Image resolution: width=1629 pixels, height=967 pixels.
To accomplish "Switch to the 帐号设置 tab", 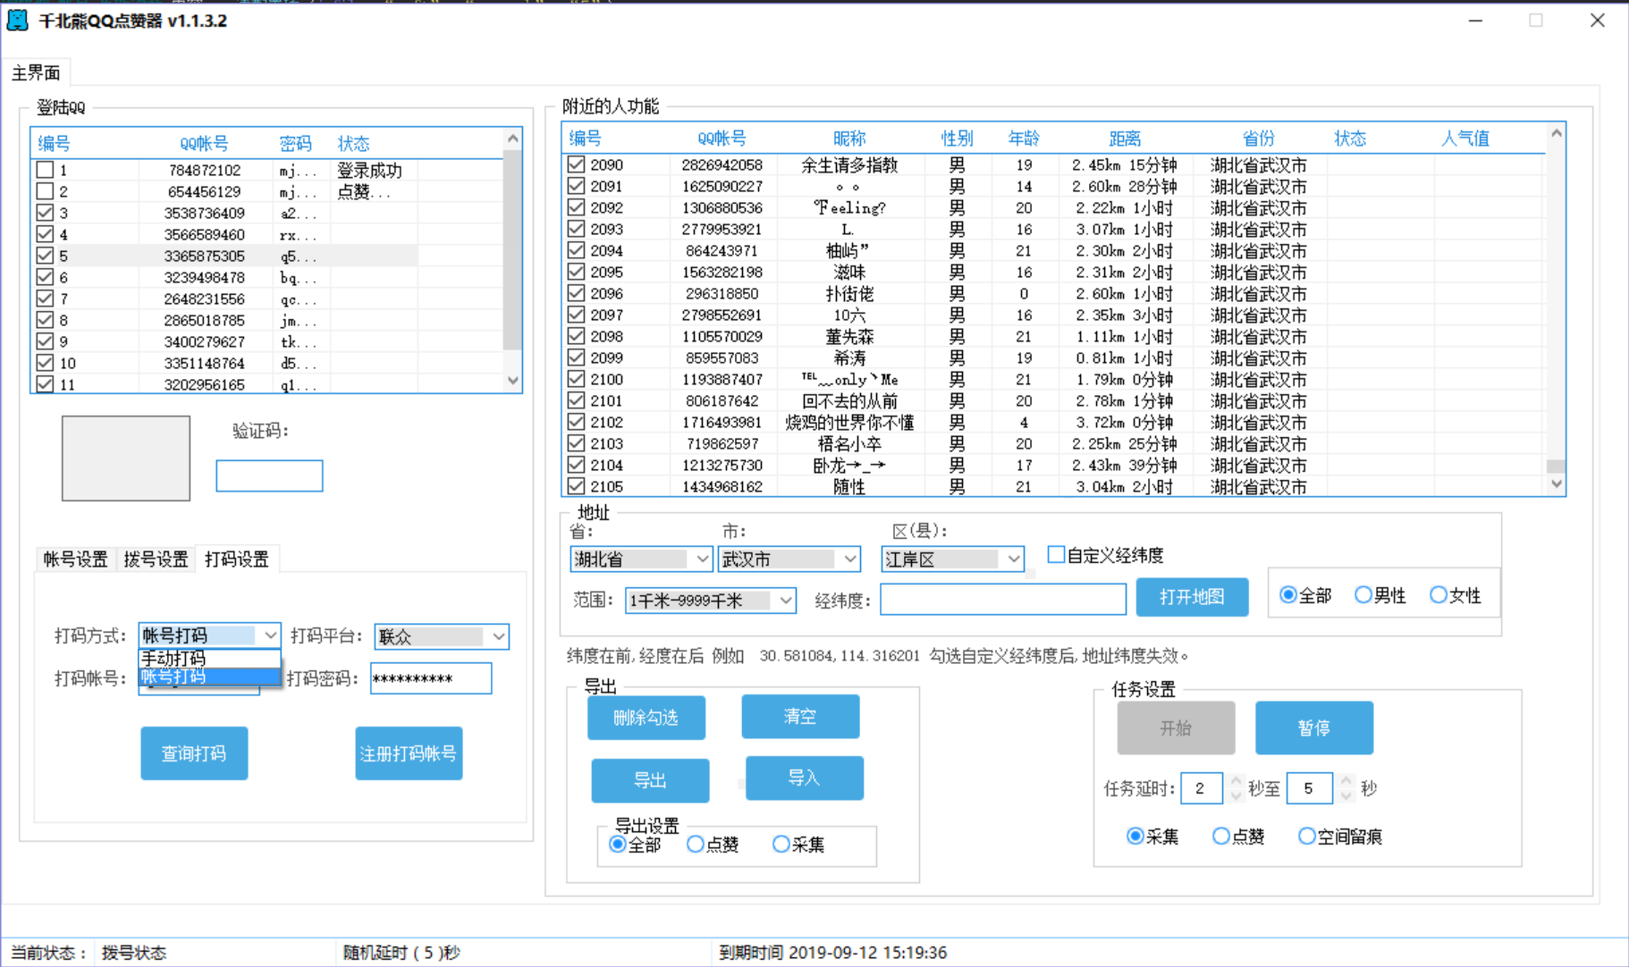I will (x=75, y=559).
